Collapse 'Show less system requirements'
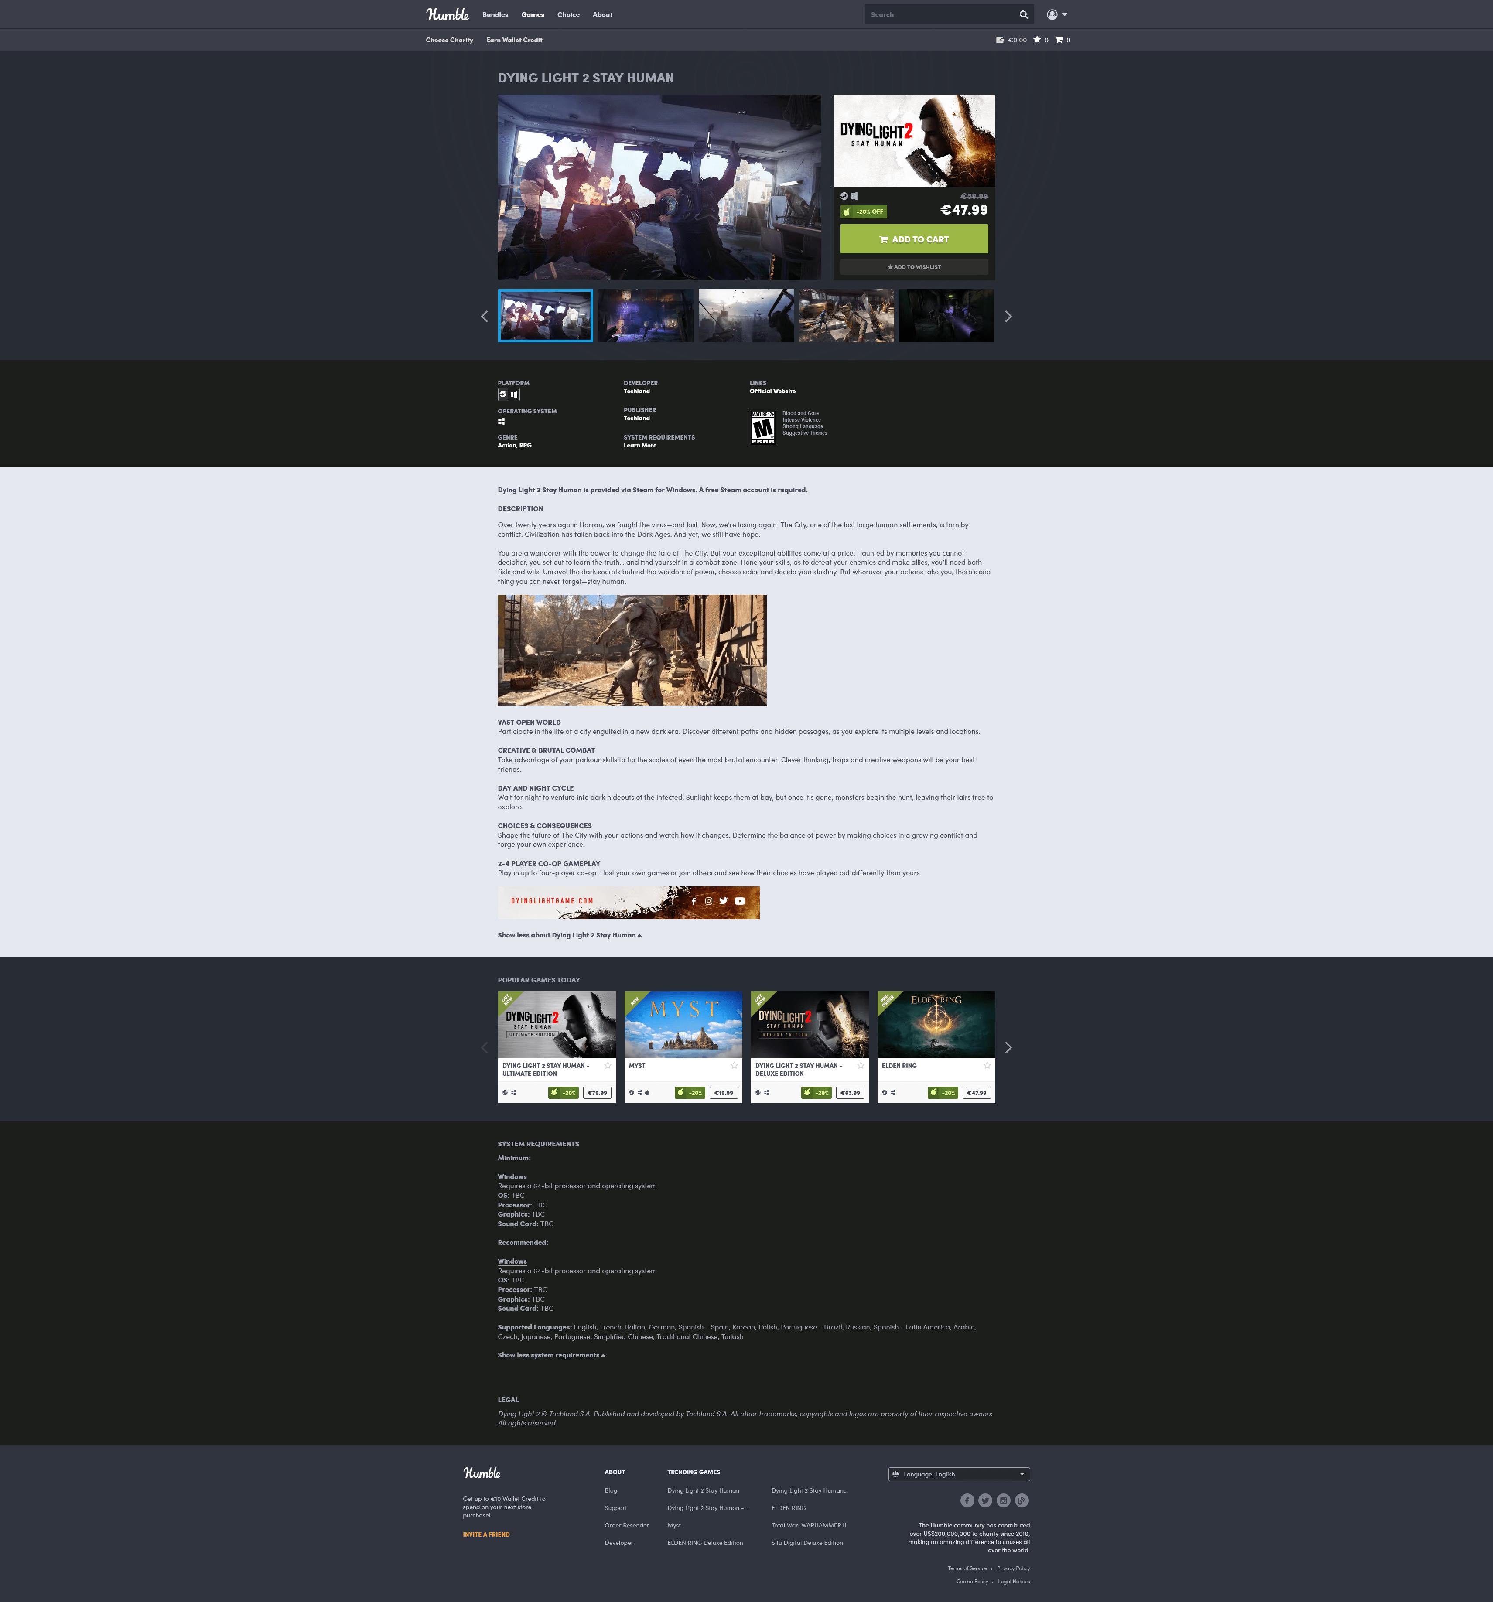Viewport: 1493px width, 1602px height. click(551, 1355)
